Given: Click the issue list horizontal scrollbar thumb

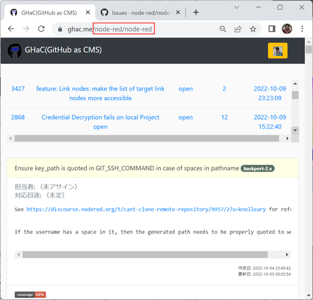Looking at the screenshot, I should 147,139.
